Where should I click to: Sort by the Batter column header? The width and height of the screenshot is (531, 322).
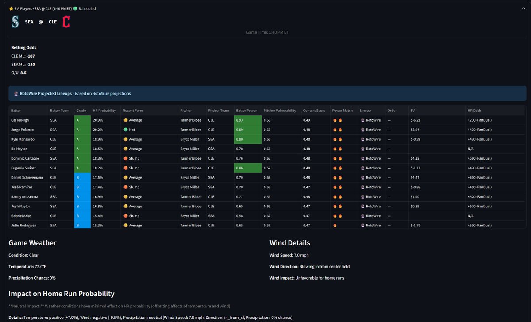28,111
